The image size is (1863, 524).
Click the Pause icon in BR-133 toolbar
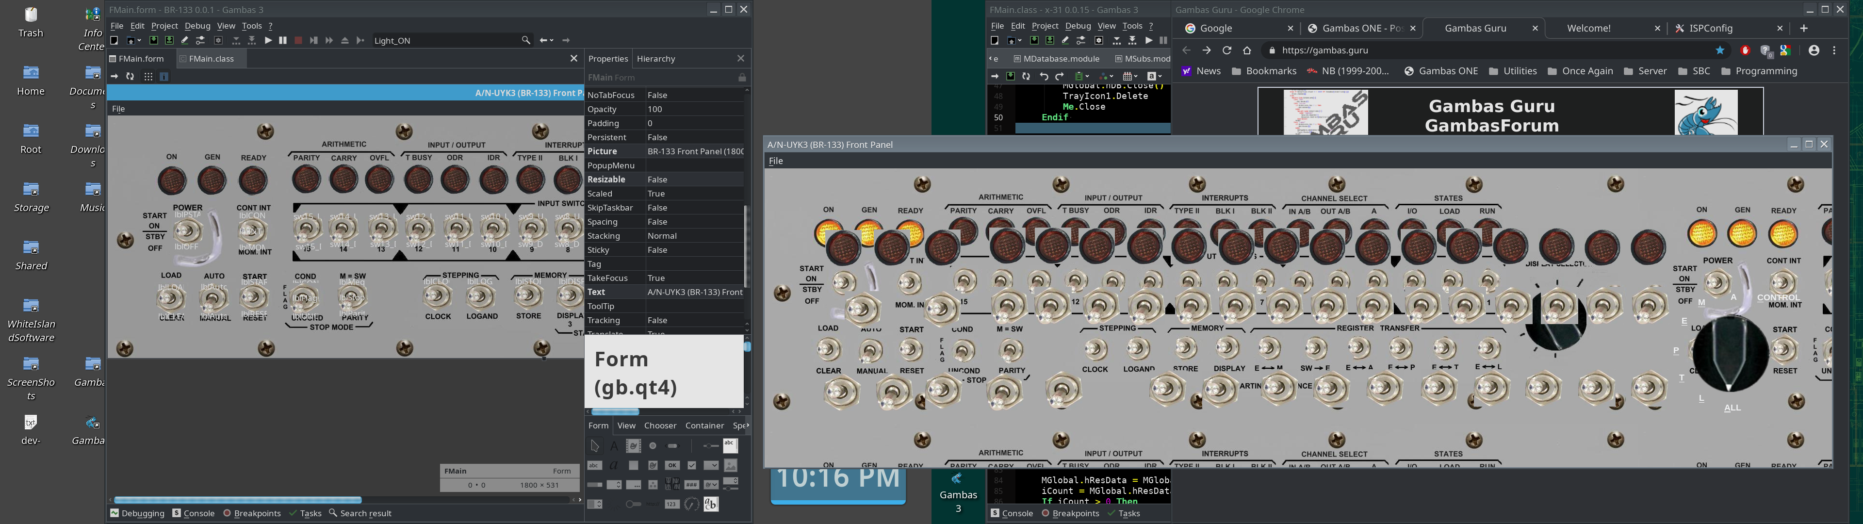tap(283, 41)
